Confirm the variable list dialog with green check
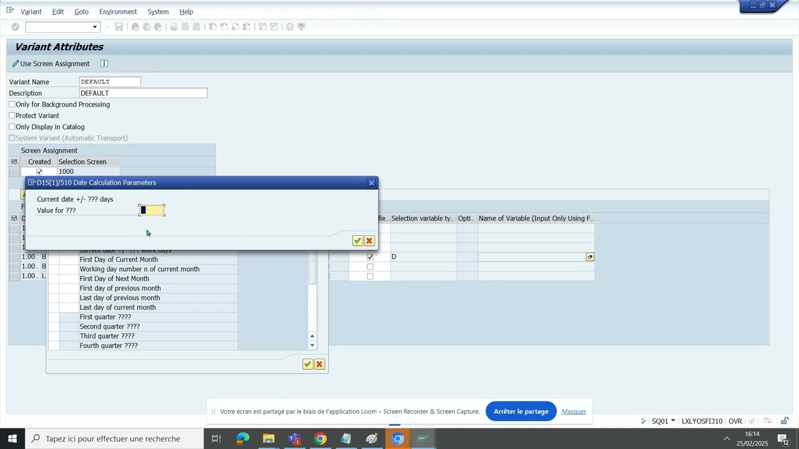The width and height of the screenshot is (799, 449). [308, 364]
